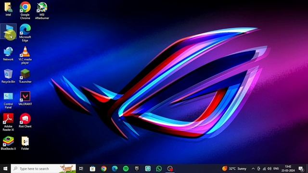Open the volume control tray icon
Viewport: 308px width, 173px height.
tap(269, 169)
